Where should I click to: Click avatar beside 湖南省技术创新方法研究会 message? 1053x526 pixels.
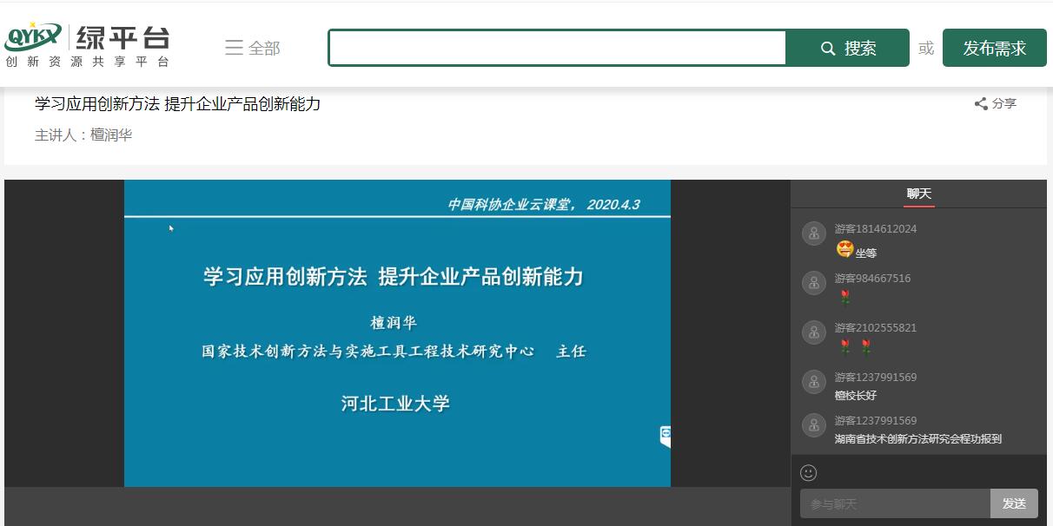(813, 425)
